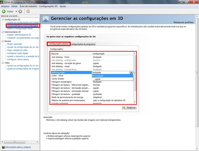
Task: Open the Editar menu
Action: click(x=14, y=6)
